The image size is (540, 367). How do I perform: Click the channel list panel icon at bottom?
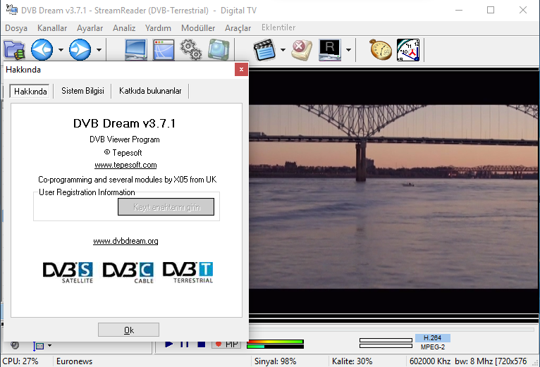point(39,346)
